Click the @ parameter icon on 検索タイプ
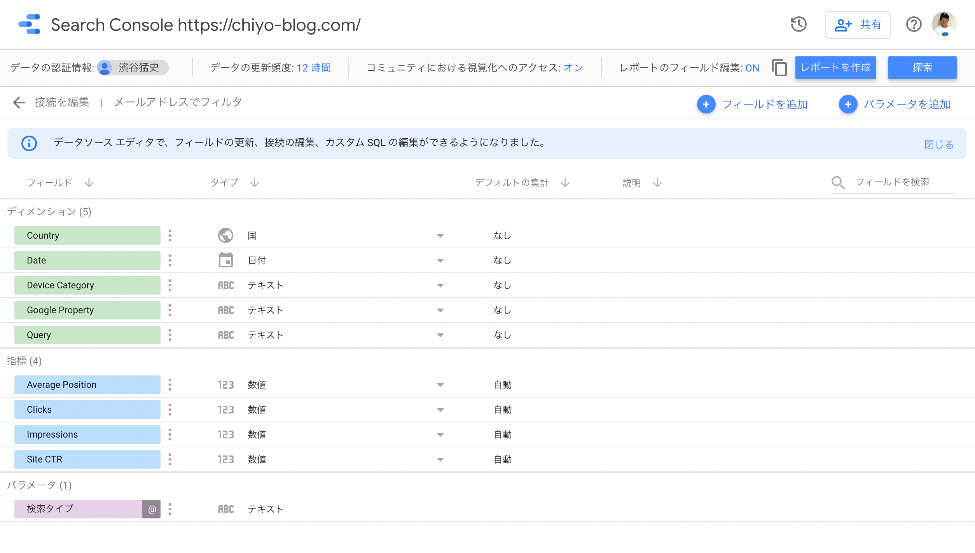 click(153, 508)
